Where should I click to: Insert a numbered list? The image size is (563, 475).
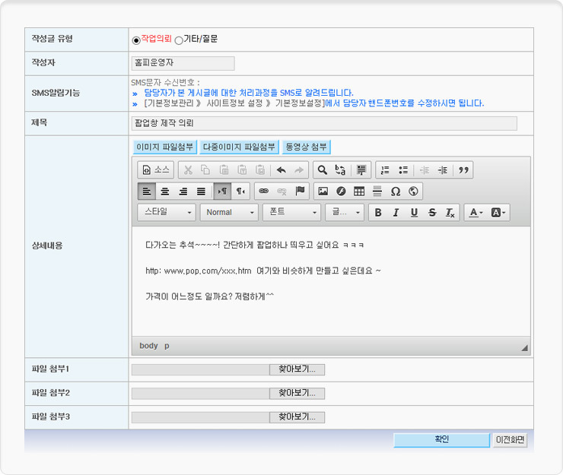pos(385,169)
